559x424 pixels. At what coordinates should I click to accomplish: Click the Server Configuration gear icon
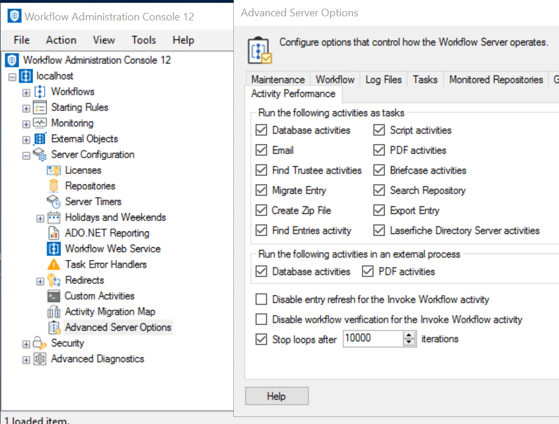point(40,154)
